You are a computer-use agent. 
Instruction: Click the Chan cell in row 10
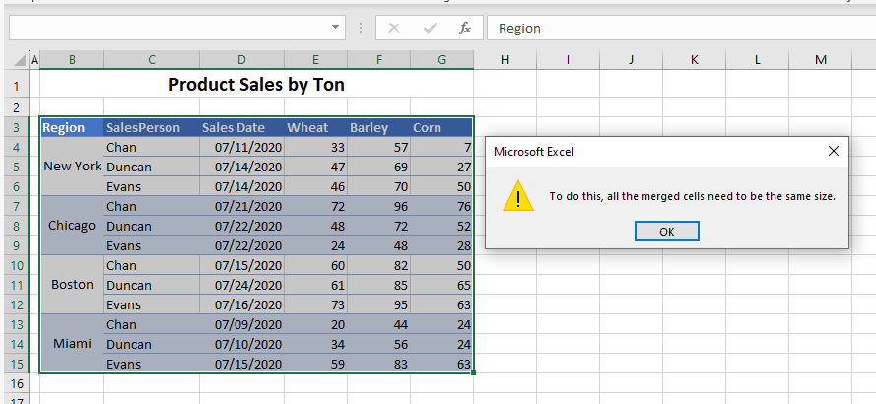point(152,265)
